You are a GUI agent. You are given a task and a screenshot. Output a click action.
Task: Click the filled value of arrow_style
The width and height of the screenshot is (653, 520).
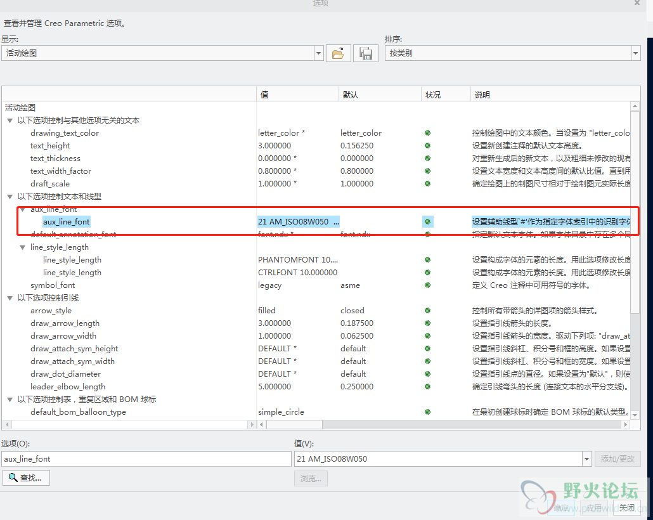click(266, 311)
